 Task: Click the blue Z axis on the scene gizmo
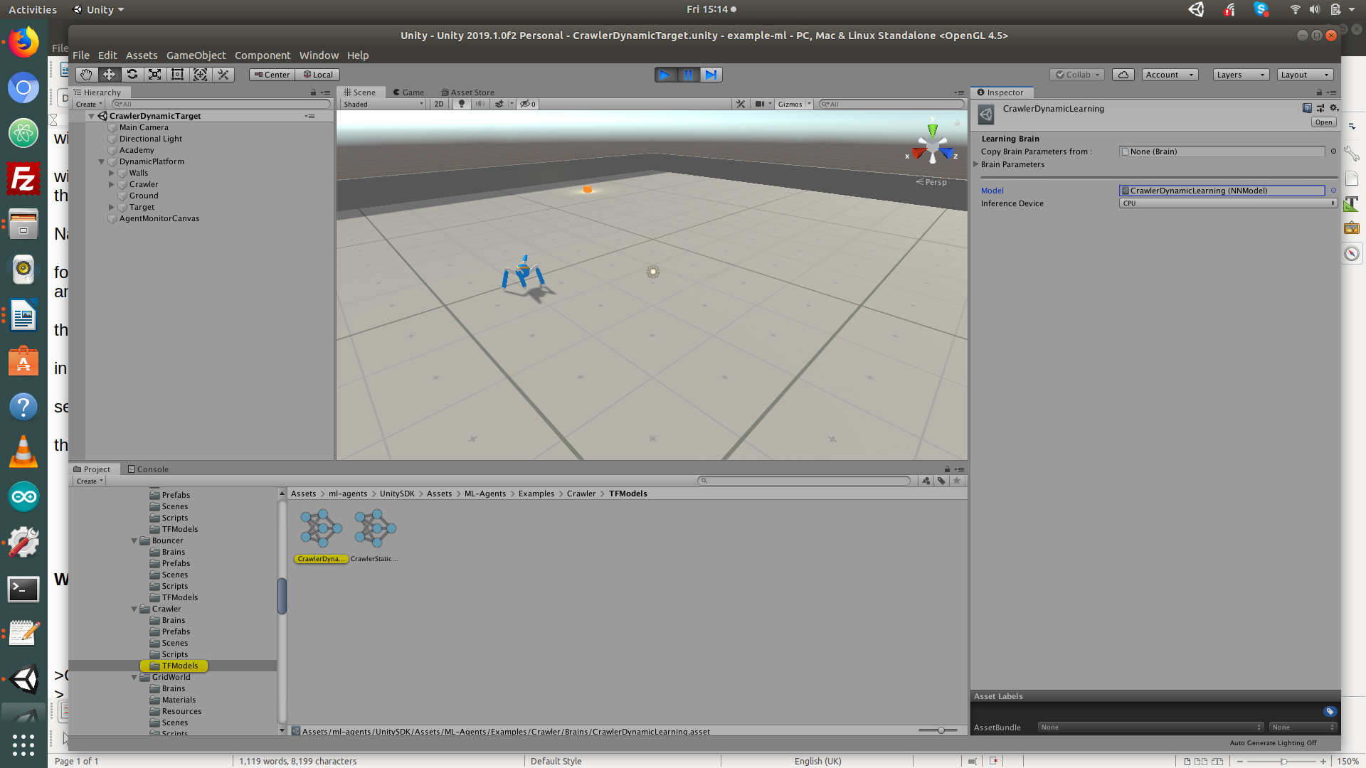click(x=946, y=153)
